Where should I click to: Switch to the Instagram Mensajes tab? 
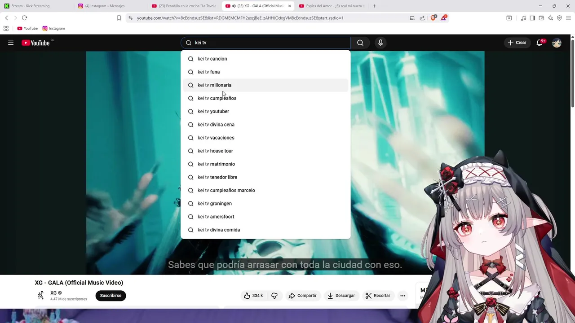111,6
